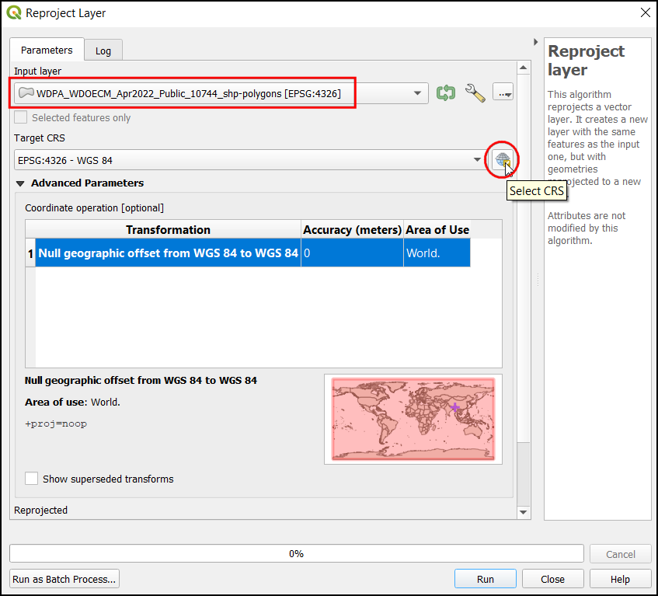Click the world map area-of-use preview
Image resolution: width=658 pixels, height=596 pixels.
point(413,419)
